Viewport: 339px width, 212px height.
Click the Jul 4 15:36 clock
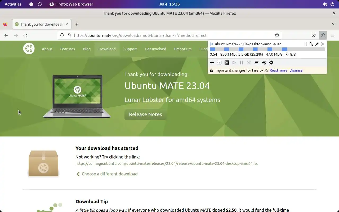[x=169, y=4]
